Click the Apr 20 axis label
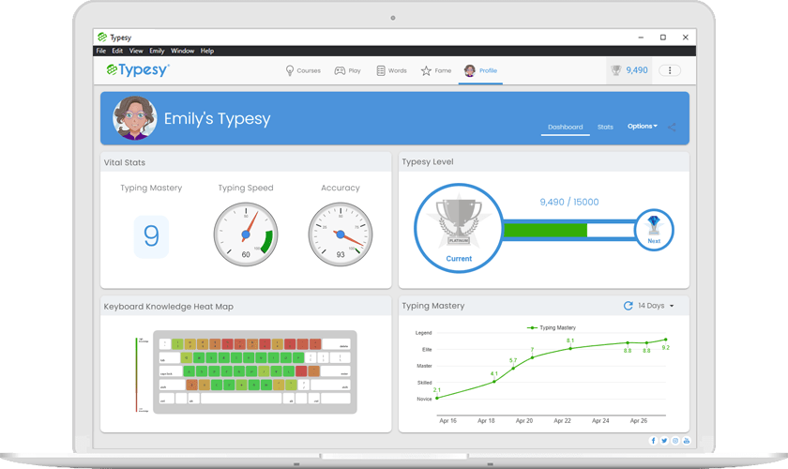Screen dimensions: 788x469 coord(524,421)
